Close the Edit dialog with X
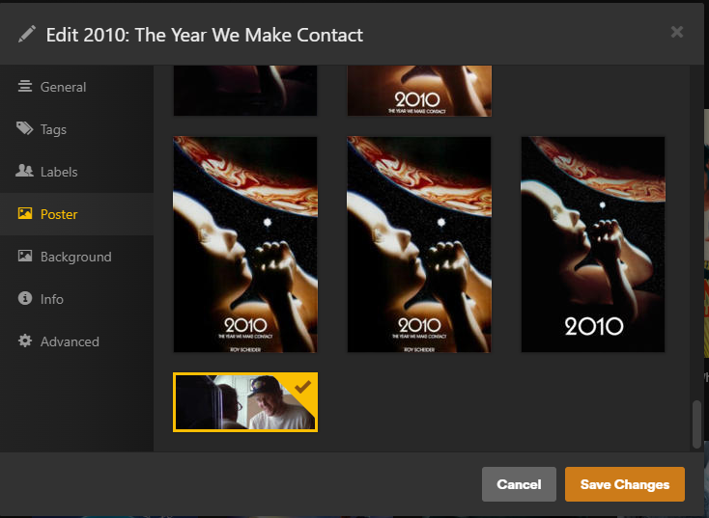Screen dimensions: 709x518 pos(676,32)
